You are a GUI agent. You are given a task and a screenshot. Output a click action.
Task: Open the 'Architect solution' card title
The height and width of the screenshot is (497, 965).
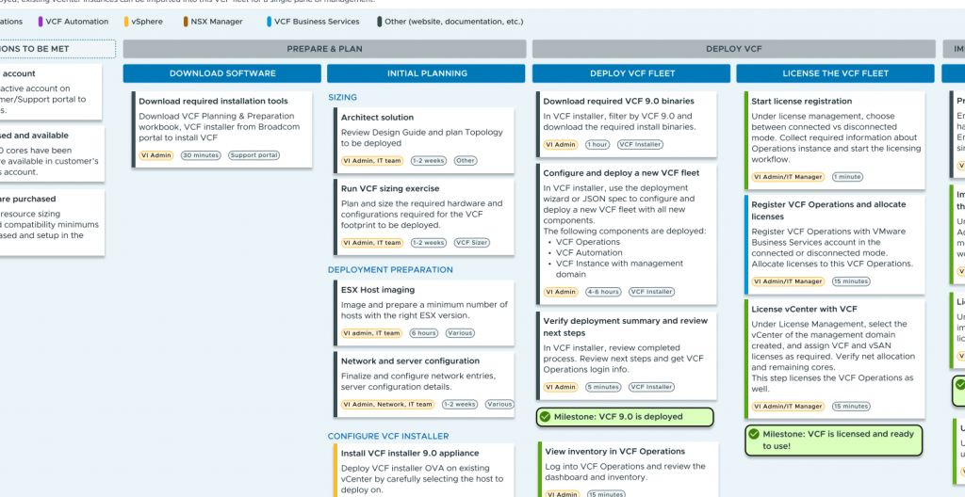(377, 118)
